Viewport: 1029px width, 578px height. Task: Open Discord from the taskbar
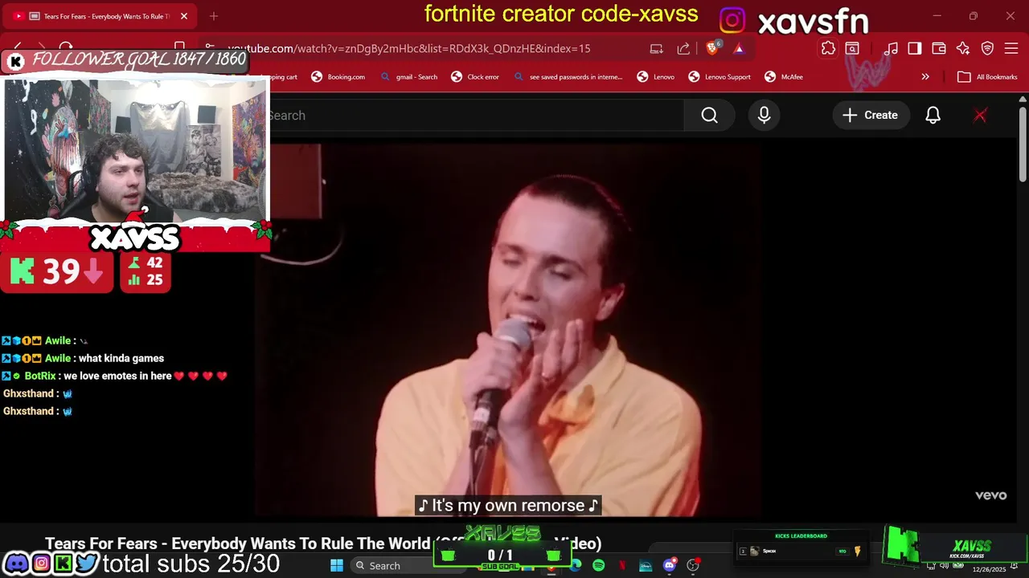pyautogui.click(x=670, y=565)
